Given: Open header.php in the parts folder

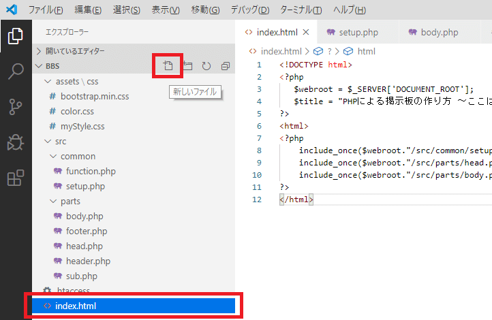Looking at the screenshot, I should point(134,261).
